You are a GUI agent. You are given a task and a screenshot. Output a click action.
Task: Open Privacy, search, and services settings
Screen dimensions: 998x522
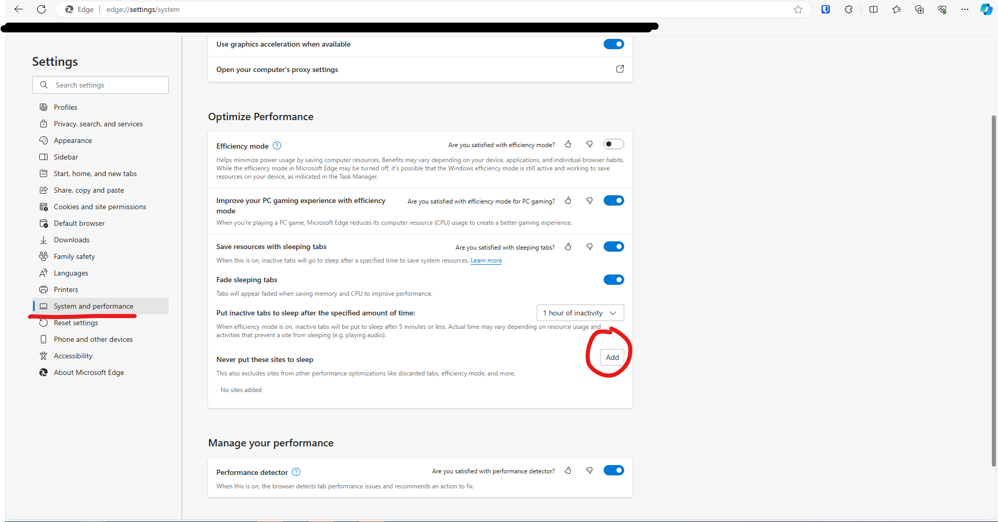pos(98,124)
